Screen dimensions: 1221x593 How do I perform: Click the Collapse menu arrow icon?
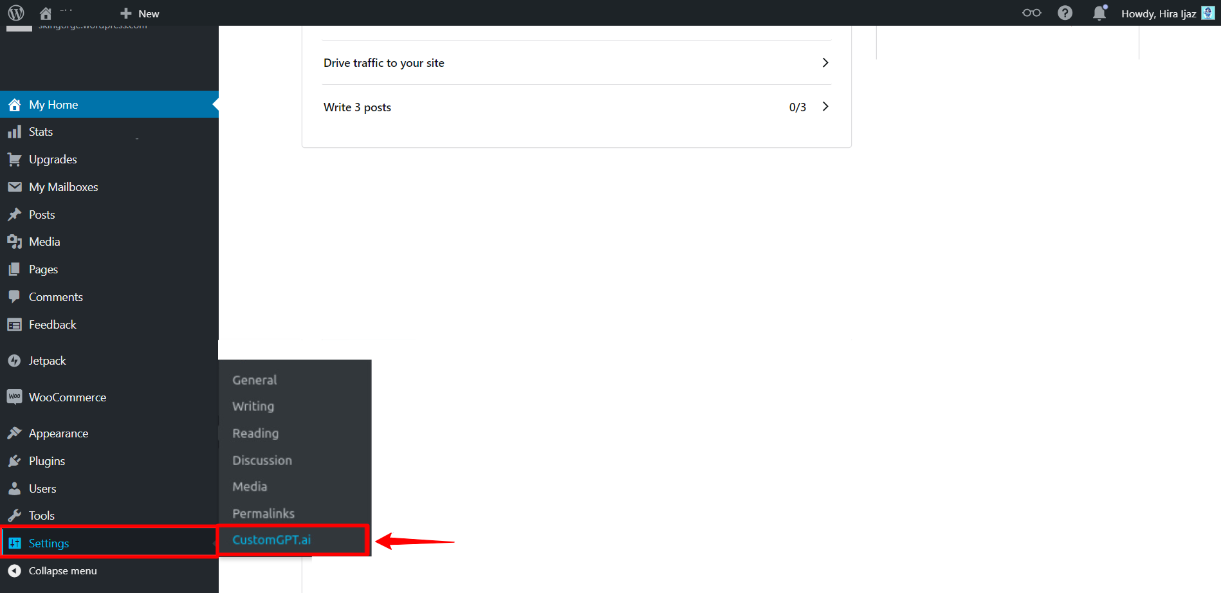click(14, 571)
